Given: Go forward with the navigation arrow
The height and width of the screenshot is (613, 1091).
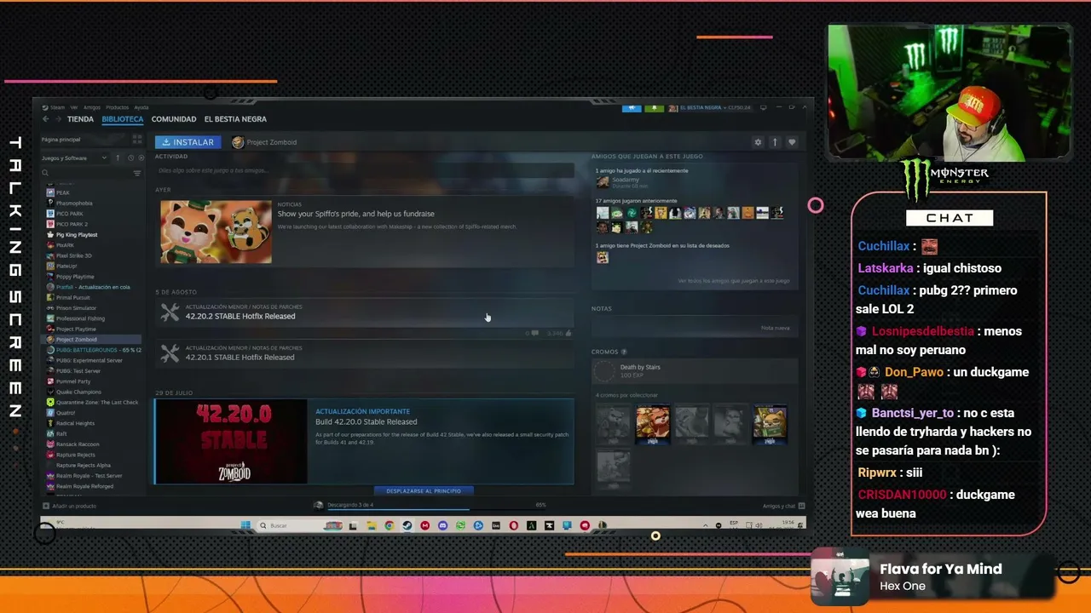Looking at the screenshot, I should [x=58, y=119].
